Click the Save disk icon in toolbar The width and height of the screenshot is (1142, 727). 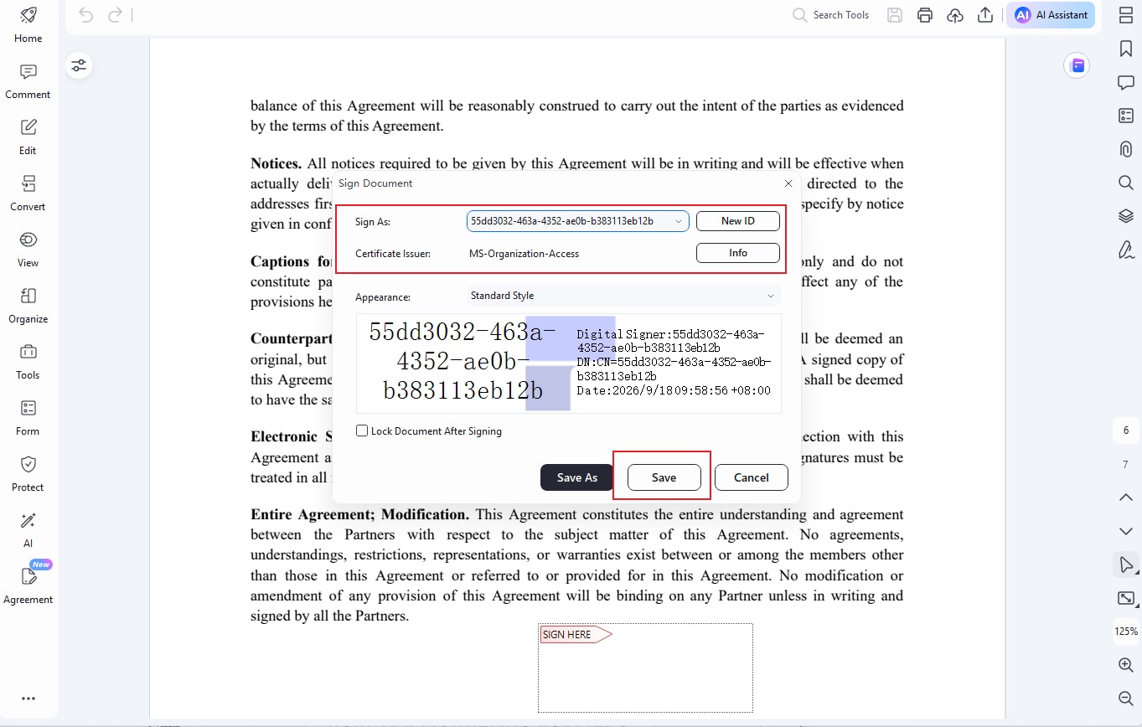tap(895, 15)
